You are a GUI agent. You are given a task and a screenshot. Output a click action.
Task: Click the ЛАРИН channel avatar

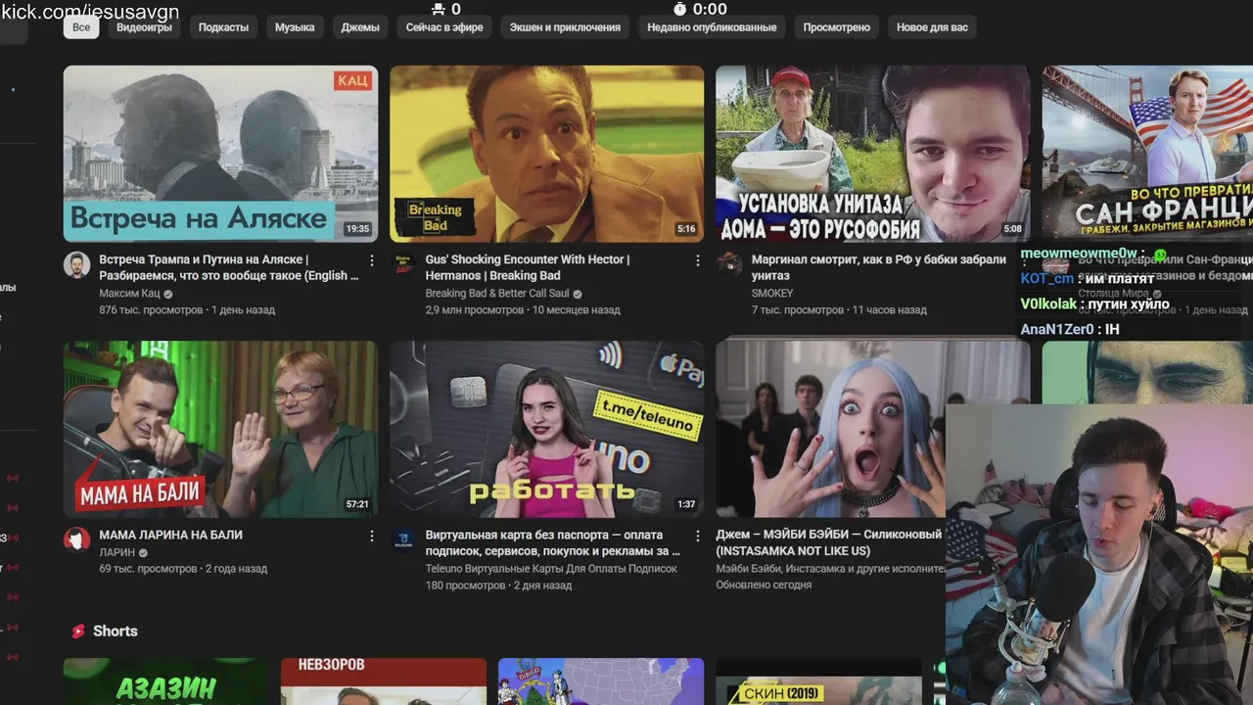tap(77, 540)
